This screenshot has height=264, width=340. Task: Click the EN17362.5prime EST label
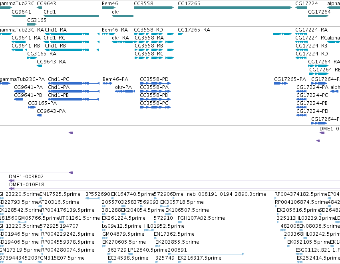coord(174,234)
